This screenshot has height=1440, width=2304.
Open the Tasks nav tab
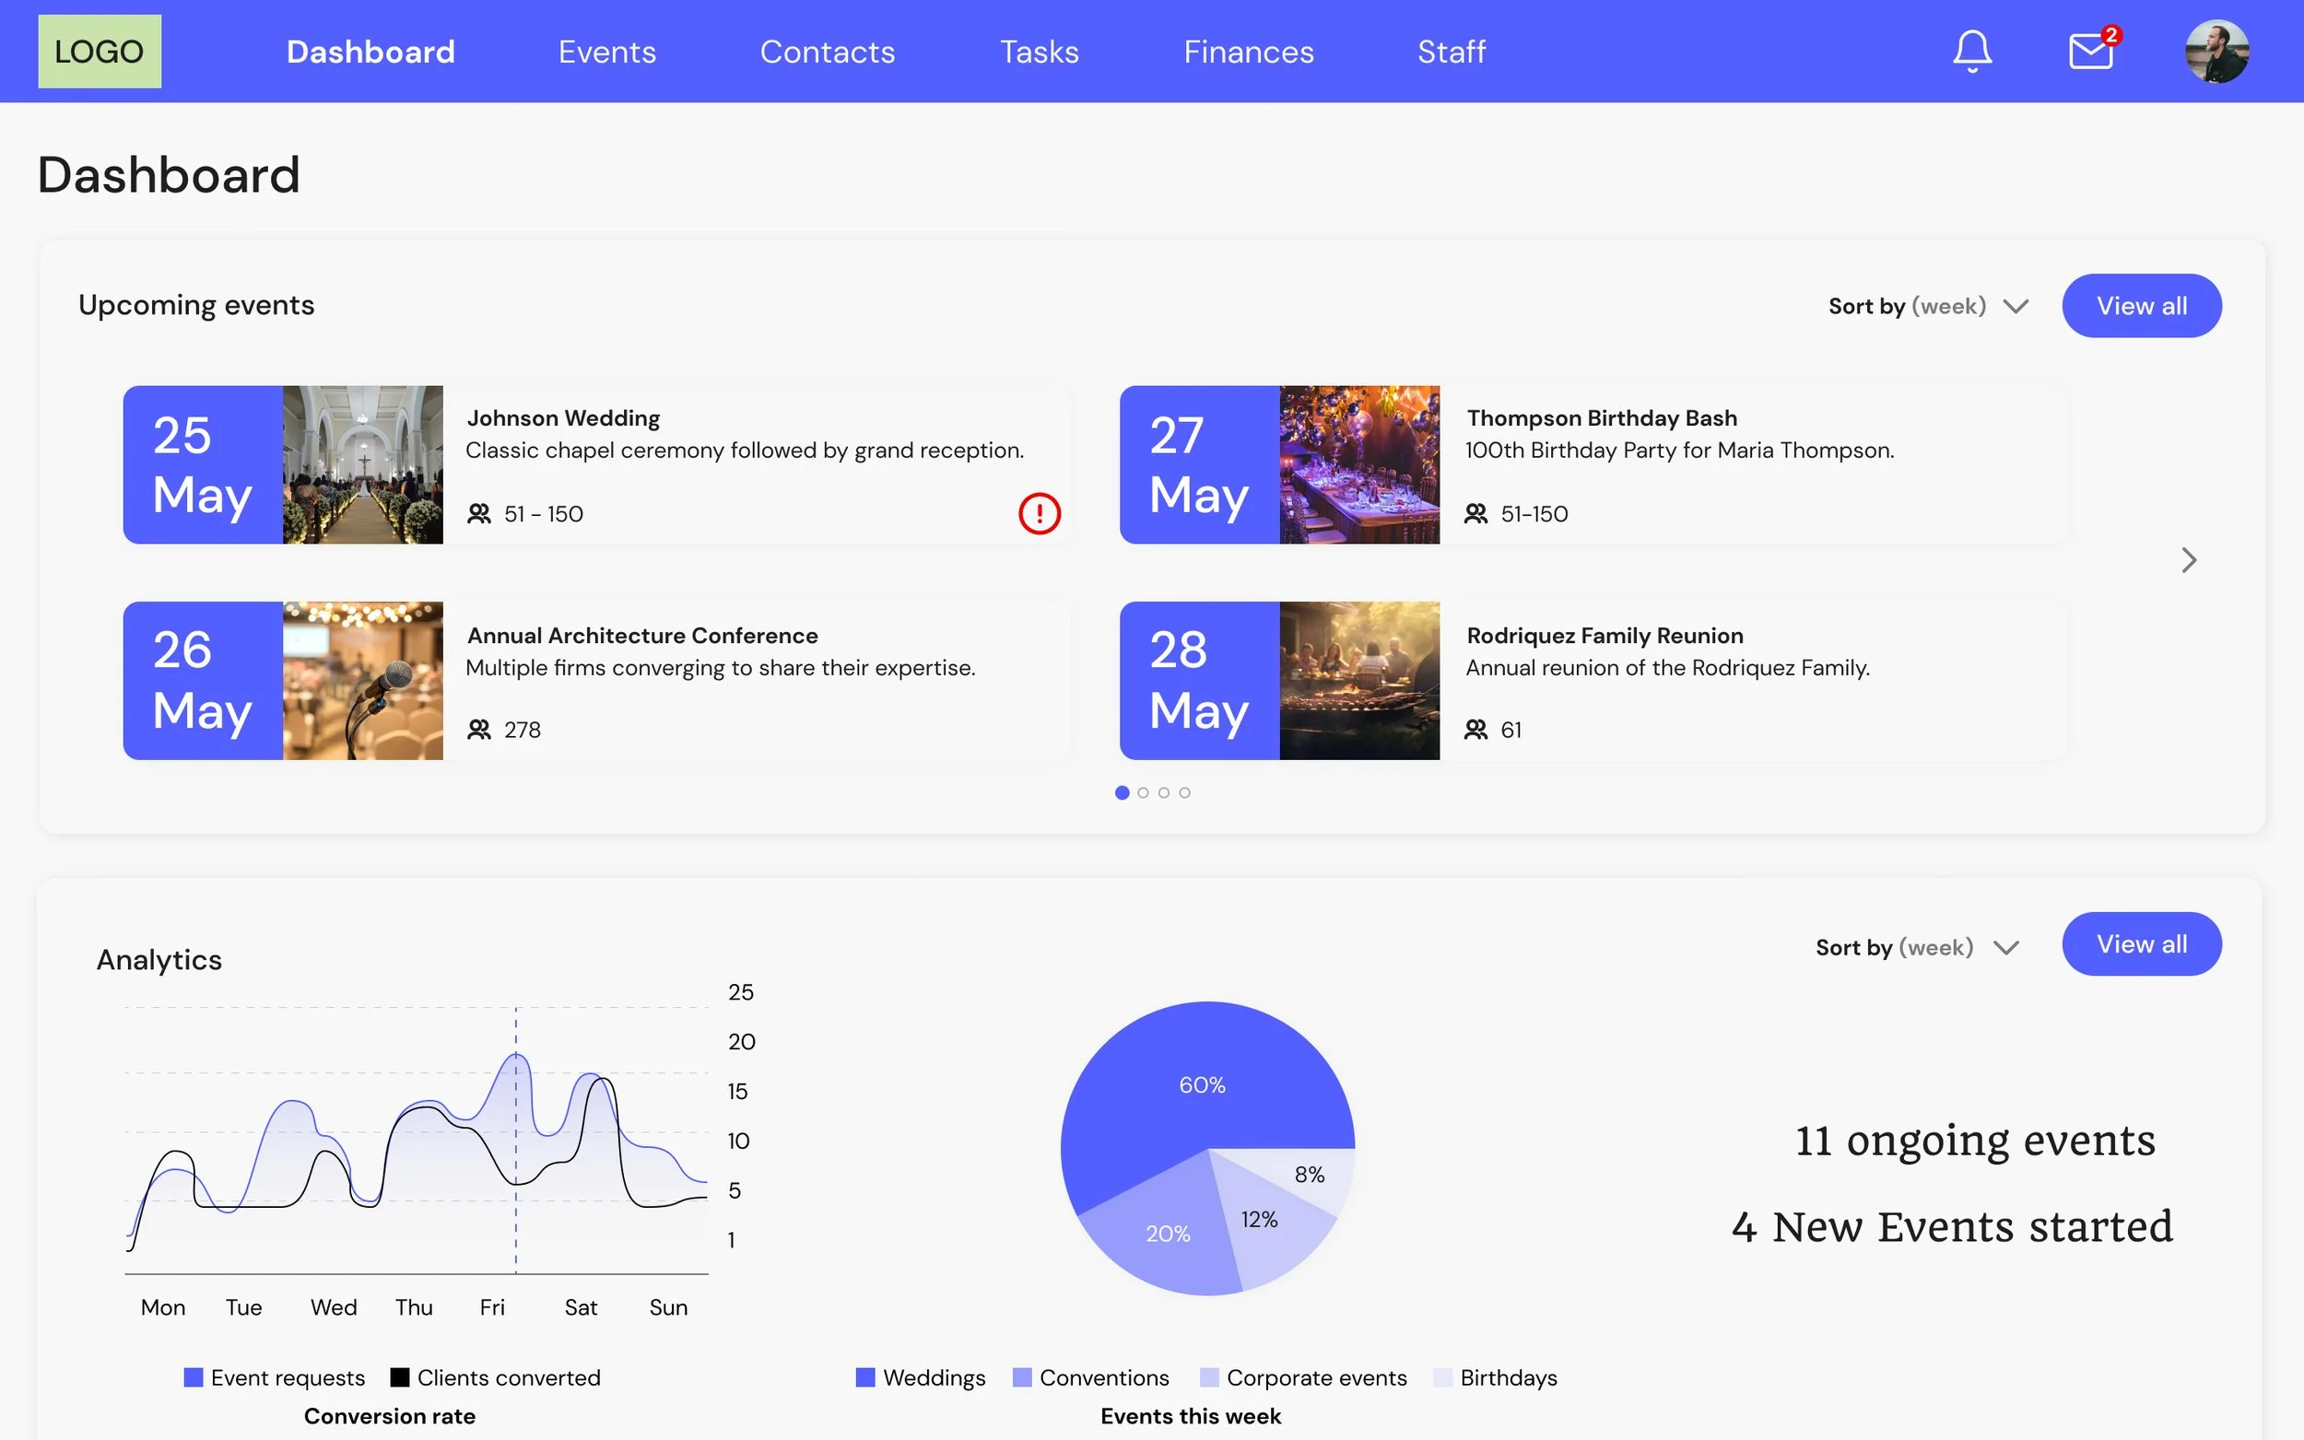pos(1040,52)
